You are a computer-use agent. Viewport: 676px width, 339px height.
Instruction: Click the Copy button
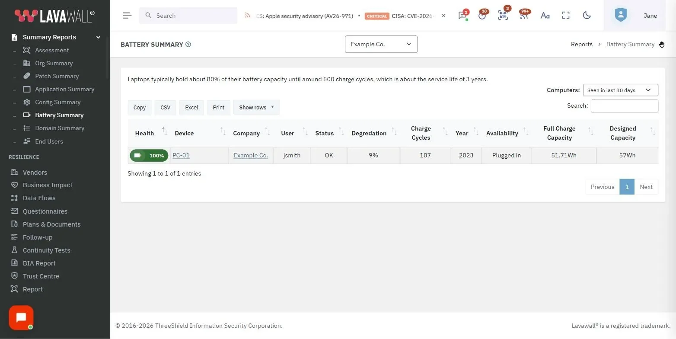[x=140, y=107]
